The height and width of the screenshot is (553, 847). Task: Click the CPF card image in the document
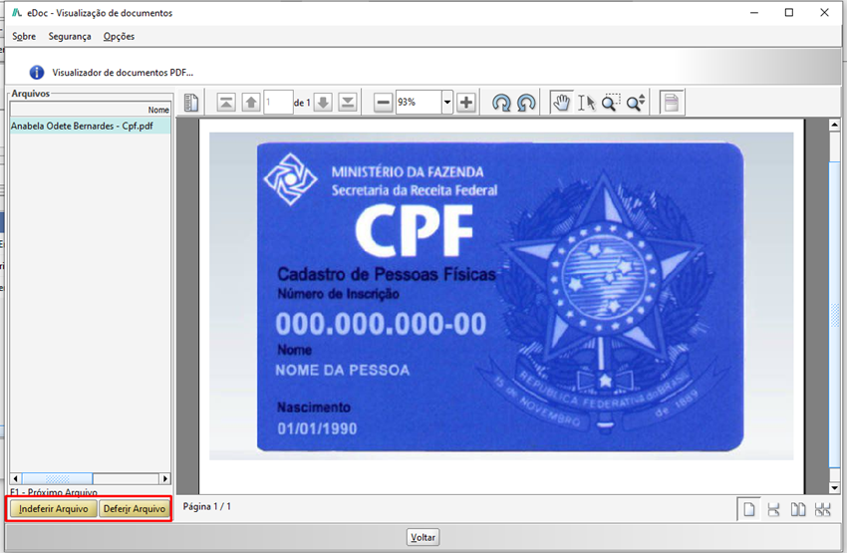[x=500, y=297]
